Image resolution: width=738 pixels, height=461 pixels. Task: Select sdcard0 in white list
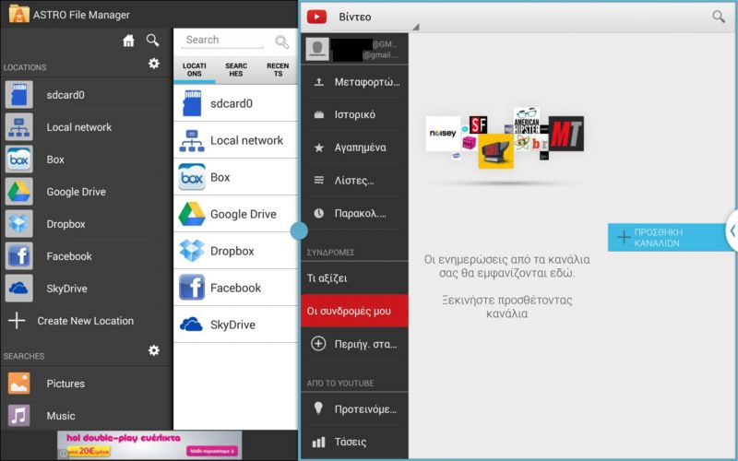236,103
